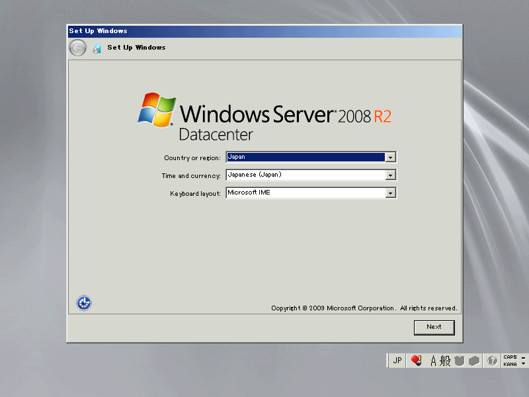Viewport: 529px width, 397px height.
Task: Click the Set Up Windows header icon
Action: tap(97, 48)
